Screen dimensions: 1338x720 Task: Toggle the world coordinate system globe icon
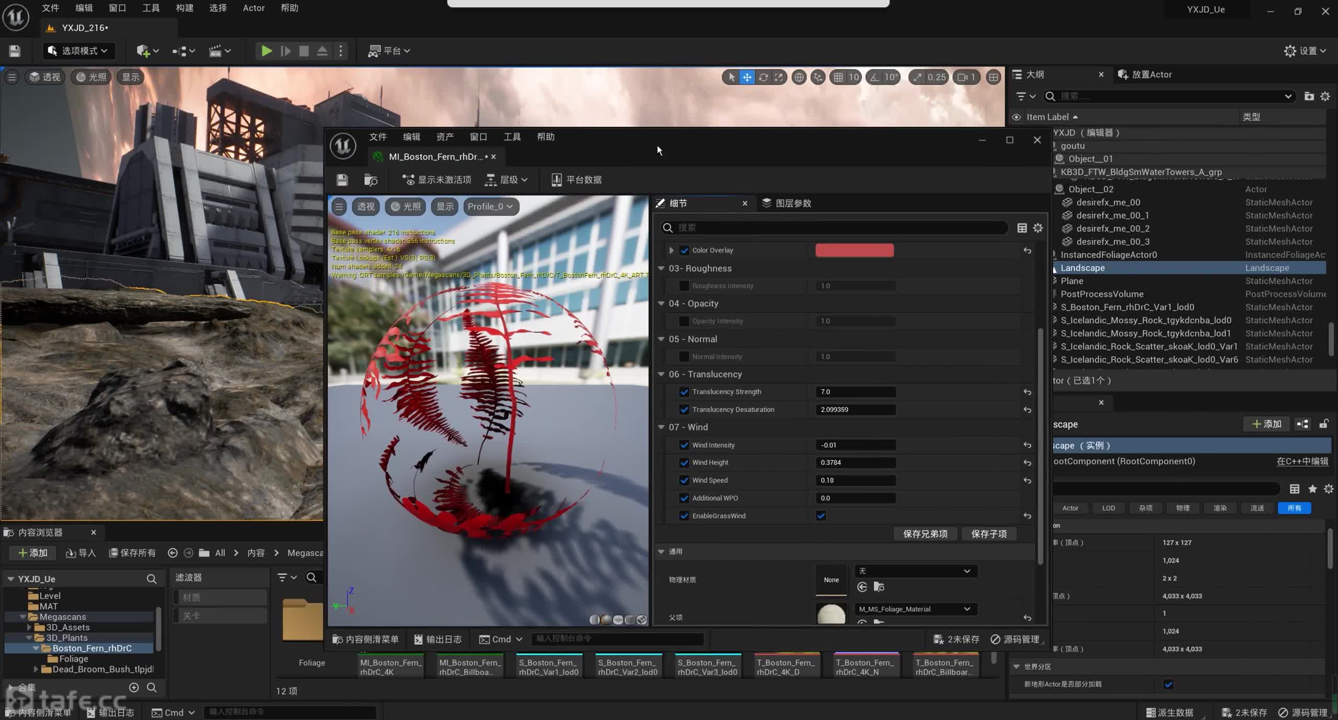799,77
